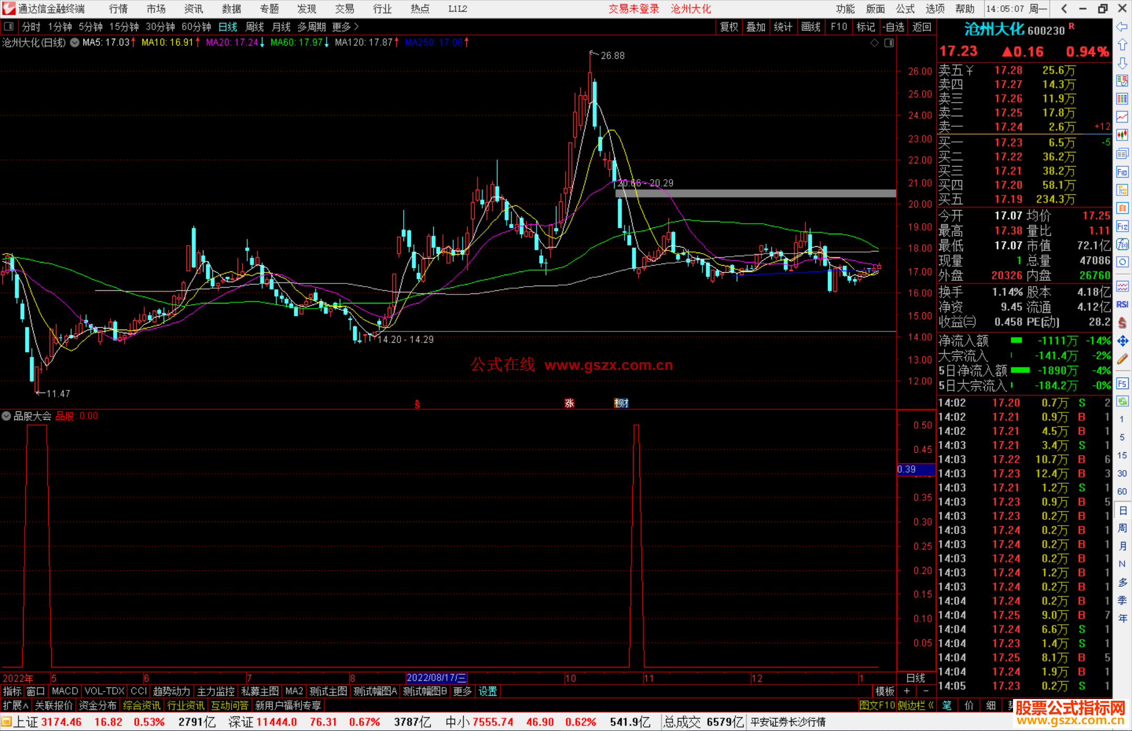
Task: Expand 更多 timeframe options arrow
Action: [x=356, y=27]
